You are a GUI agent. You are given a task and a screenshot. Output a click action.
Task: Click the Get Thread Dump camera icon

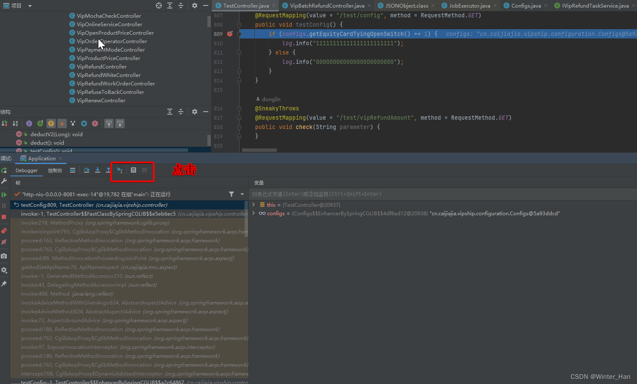point(4,256)
